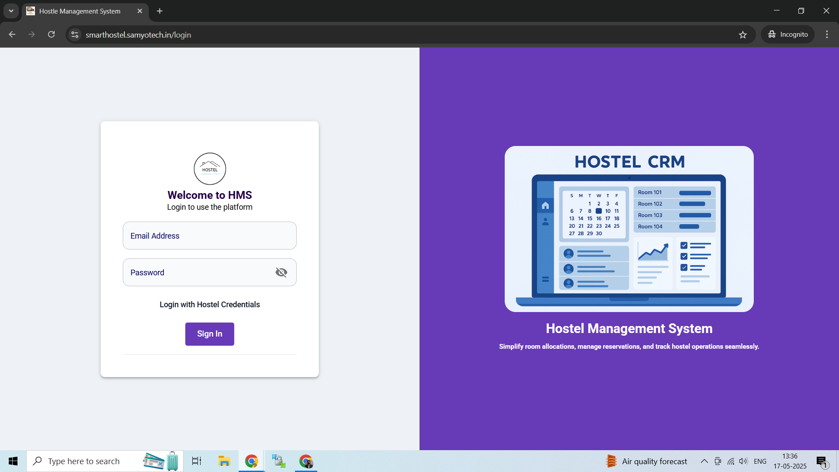Toggle the bookmark star for this page

(743, 35)
